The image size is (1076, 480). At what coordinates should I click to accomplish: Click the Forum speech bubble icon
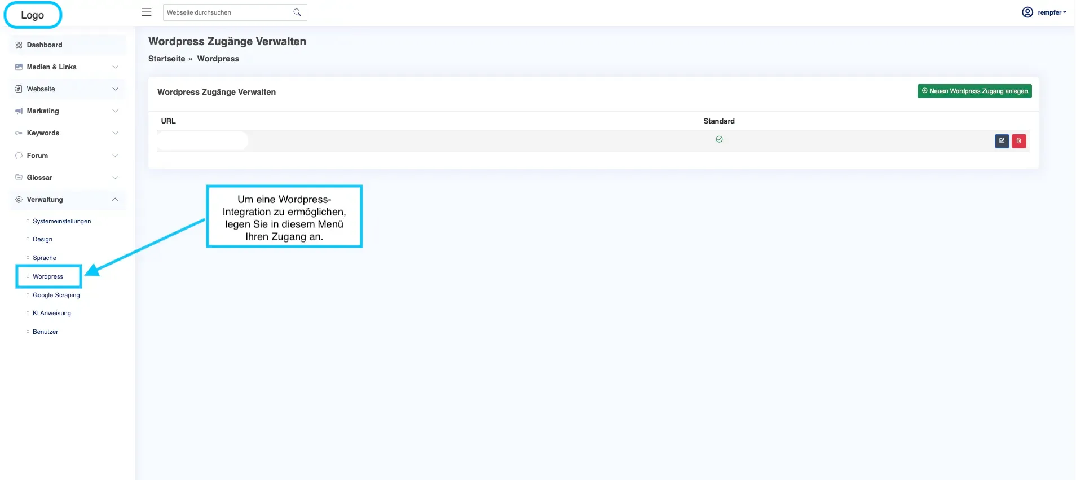coord(19,156)
